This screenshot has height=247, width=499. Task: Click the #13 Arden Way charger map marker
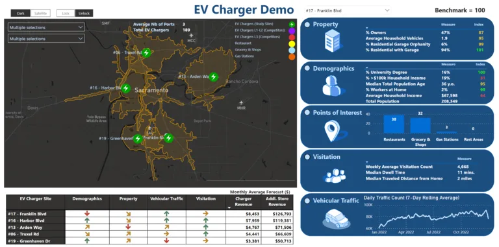tap(214, 77)
